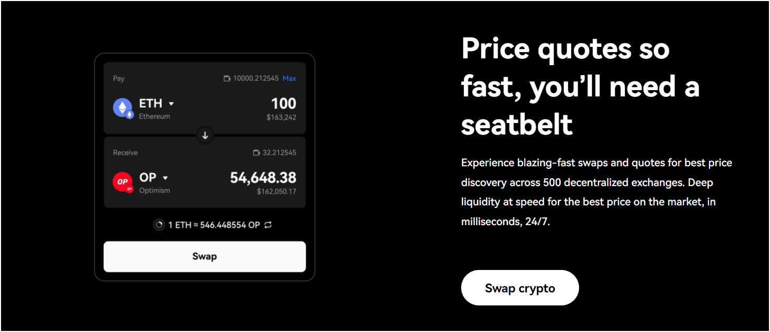770x332 pixels.
Task: Click the down-arrow swap direction icon
Action: (x=205, y=136)
